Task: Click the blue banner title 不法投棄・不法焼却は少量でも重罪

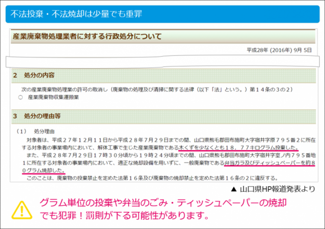Action: point(76,14)
